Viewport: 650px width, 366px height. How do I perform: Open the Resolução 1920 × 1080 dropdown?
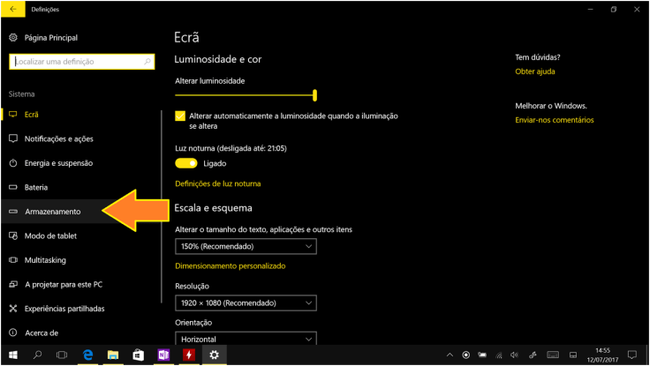point(246,303)
